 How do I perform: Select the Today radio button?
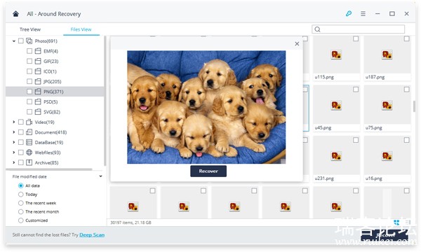[x=20, y=194]
